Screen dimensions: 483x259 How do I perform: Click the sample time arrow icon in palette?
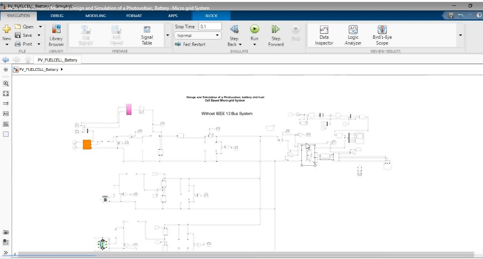click(6, 104)
